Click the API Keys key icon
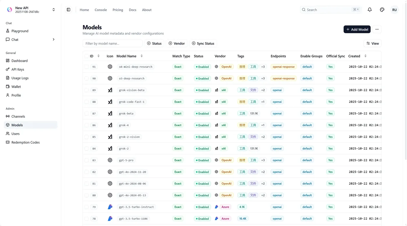Image resolution: width=407 pixels, height=226 pixels. (x=8, y=69)
